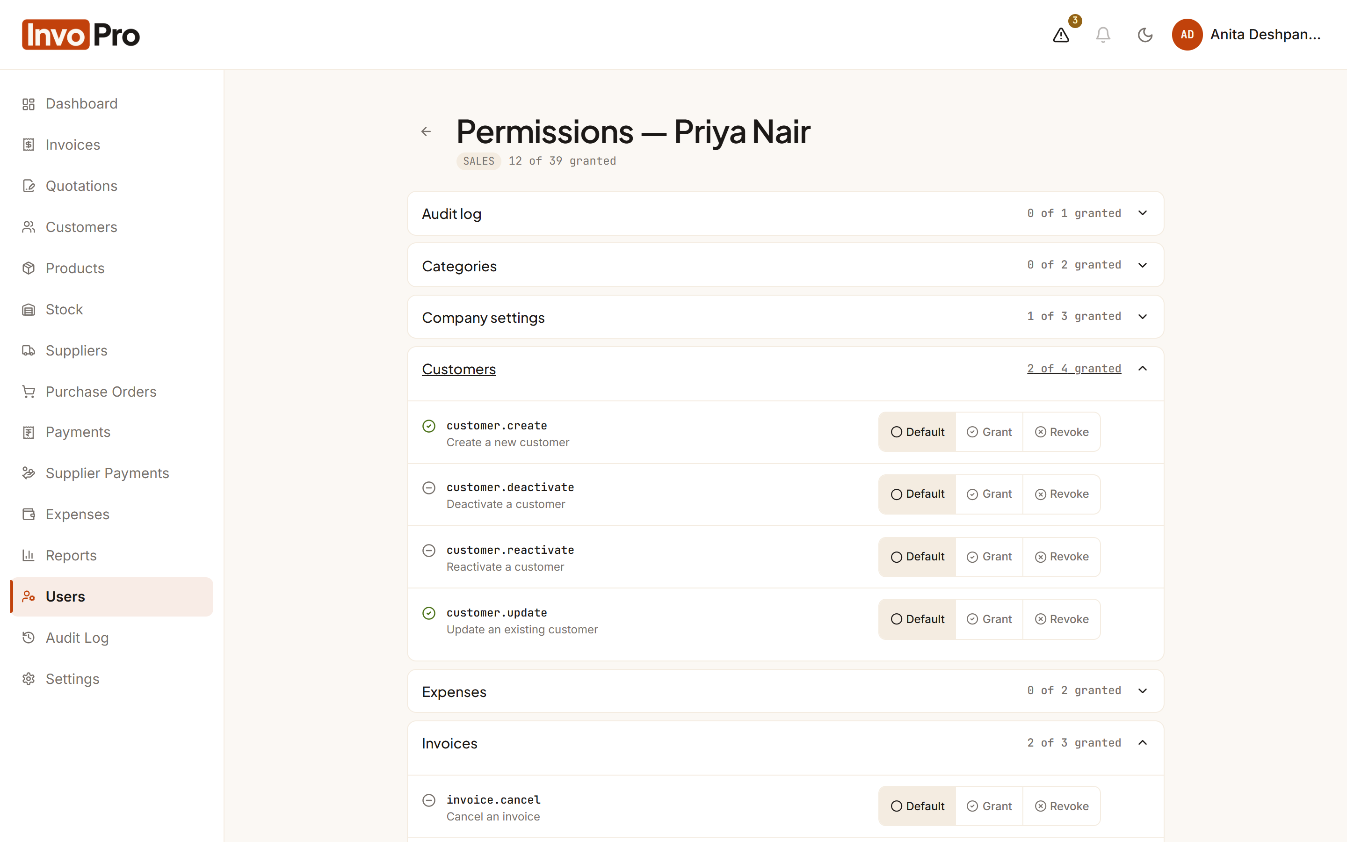
Task: Click the SALES role badge
Action: click(478, 161)
